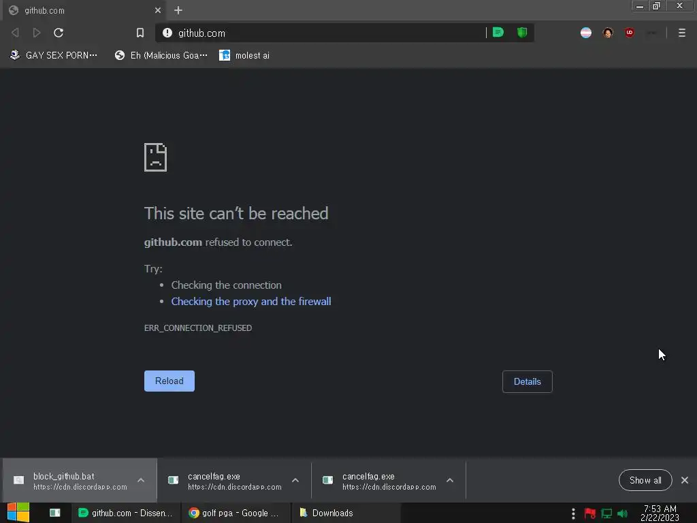Bookmark this page with the bookmark icon
Screen dimensions: 697x523
(x=140, y=33)
